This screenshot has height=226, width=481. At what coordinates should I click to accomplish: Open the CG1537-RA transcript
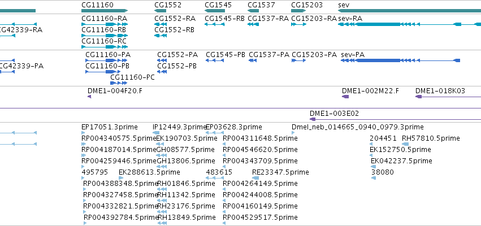[x=268, y=19]
